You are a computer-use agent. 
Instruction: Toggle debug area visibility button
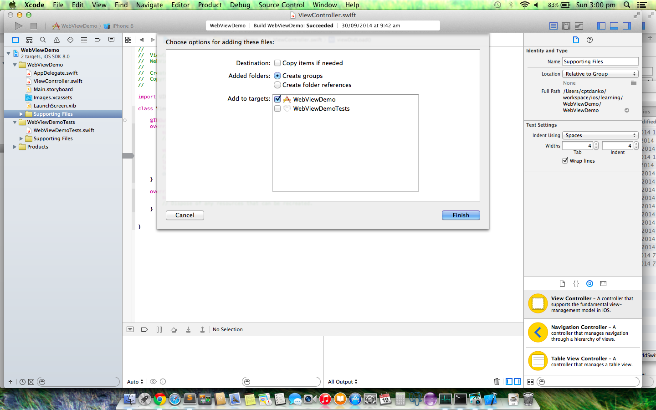click(130, 329)
